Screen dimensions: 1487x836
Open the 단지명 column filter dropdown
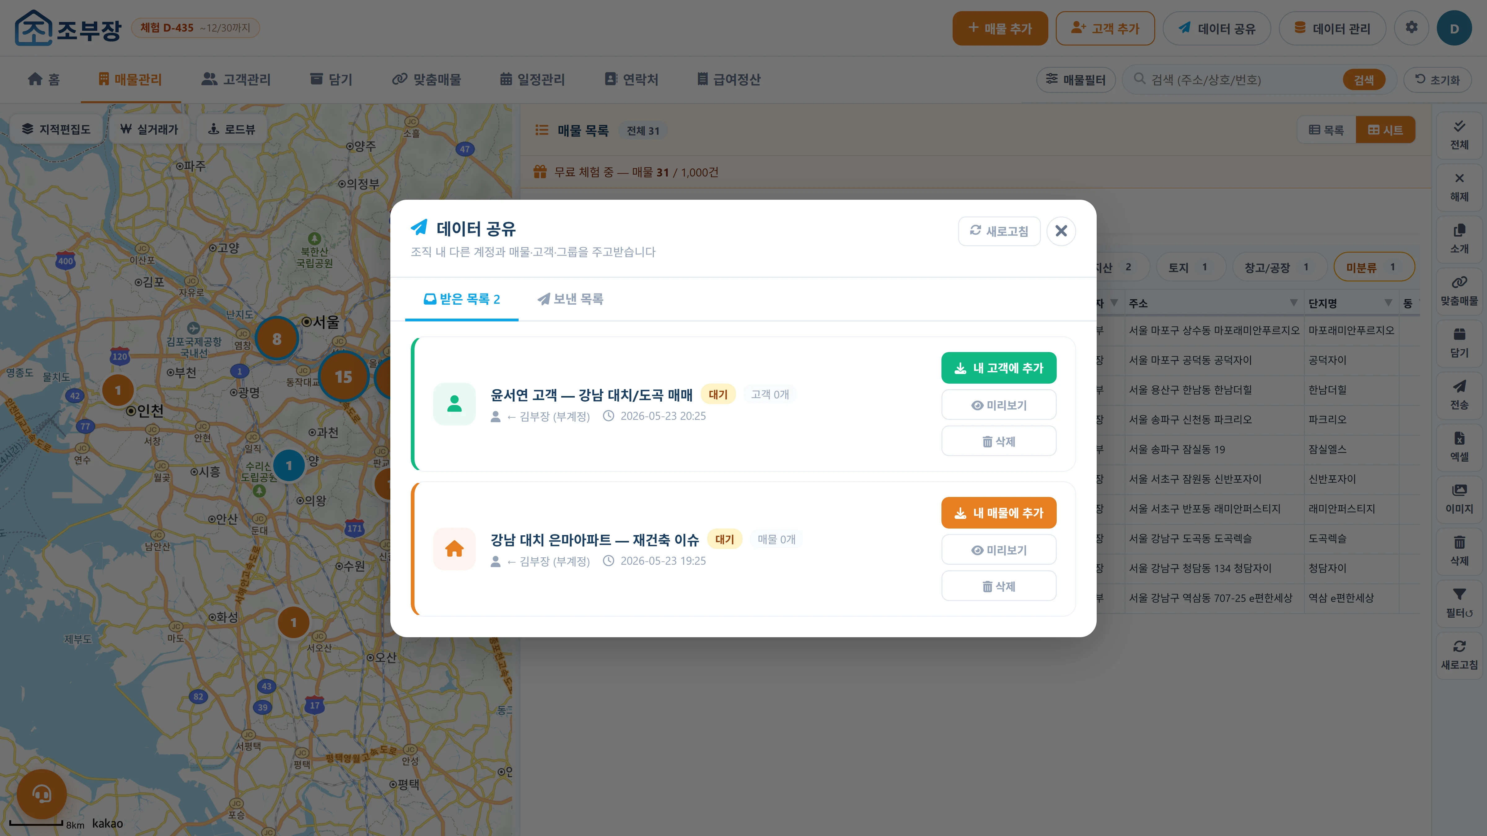[1388, 303]
